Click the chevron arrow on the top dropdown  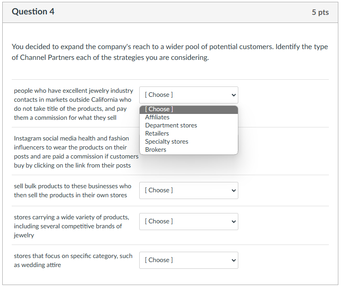(x=233, y=95)
